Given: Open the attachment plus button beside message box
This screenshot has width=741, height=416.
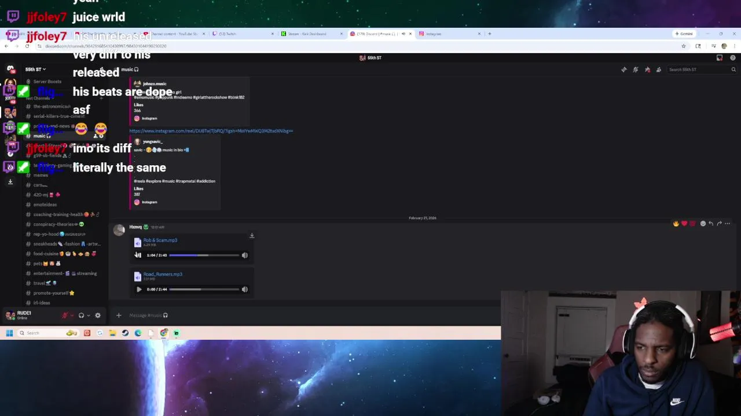Looking at the screenshot, I should tap(119, 315).
